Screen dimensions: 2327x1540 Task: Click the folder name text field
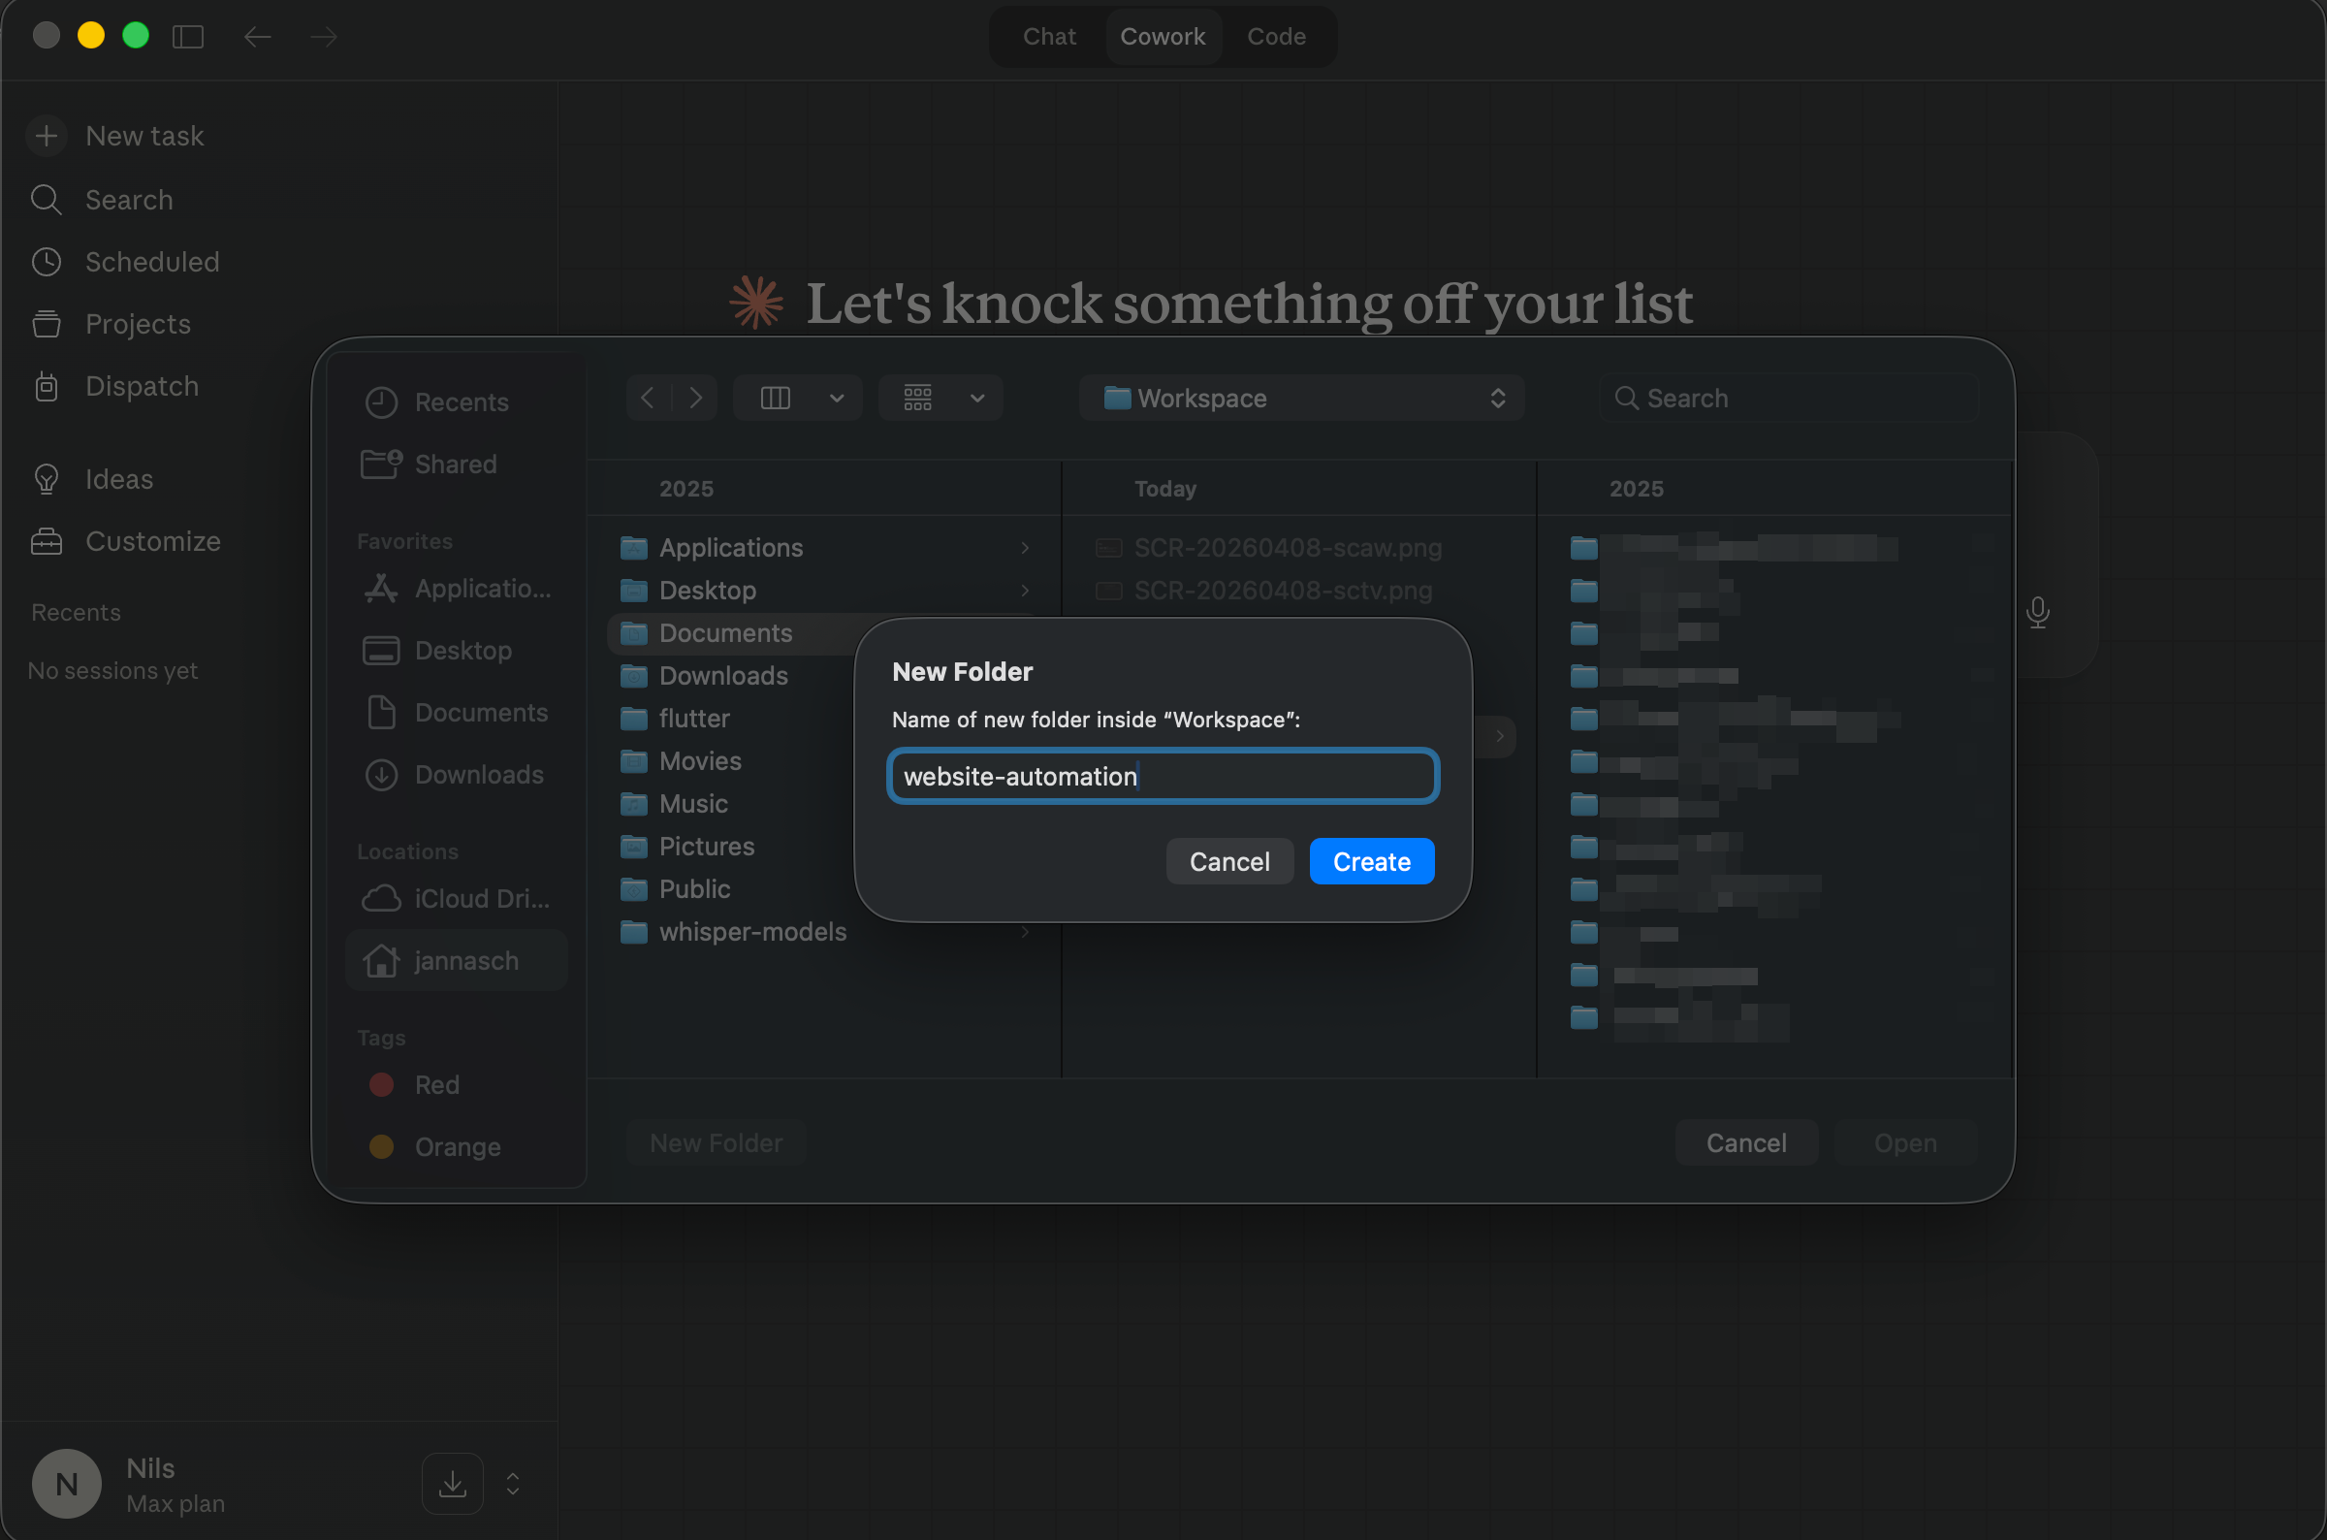[x=1163, y=776]
